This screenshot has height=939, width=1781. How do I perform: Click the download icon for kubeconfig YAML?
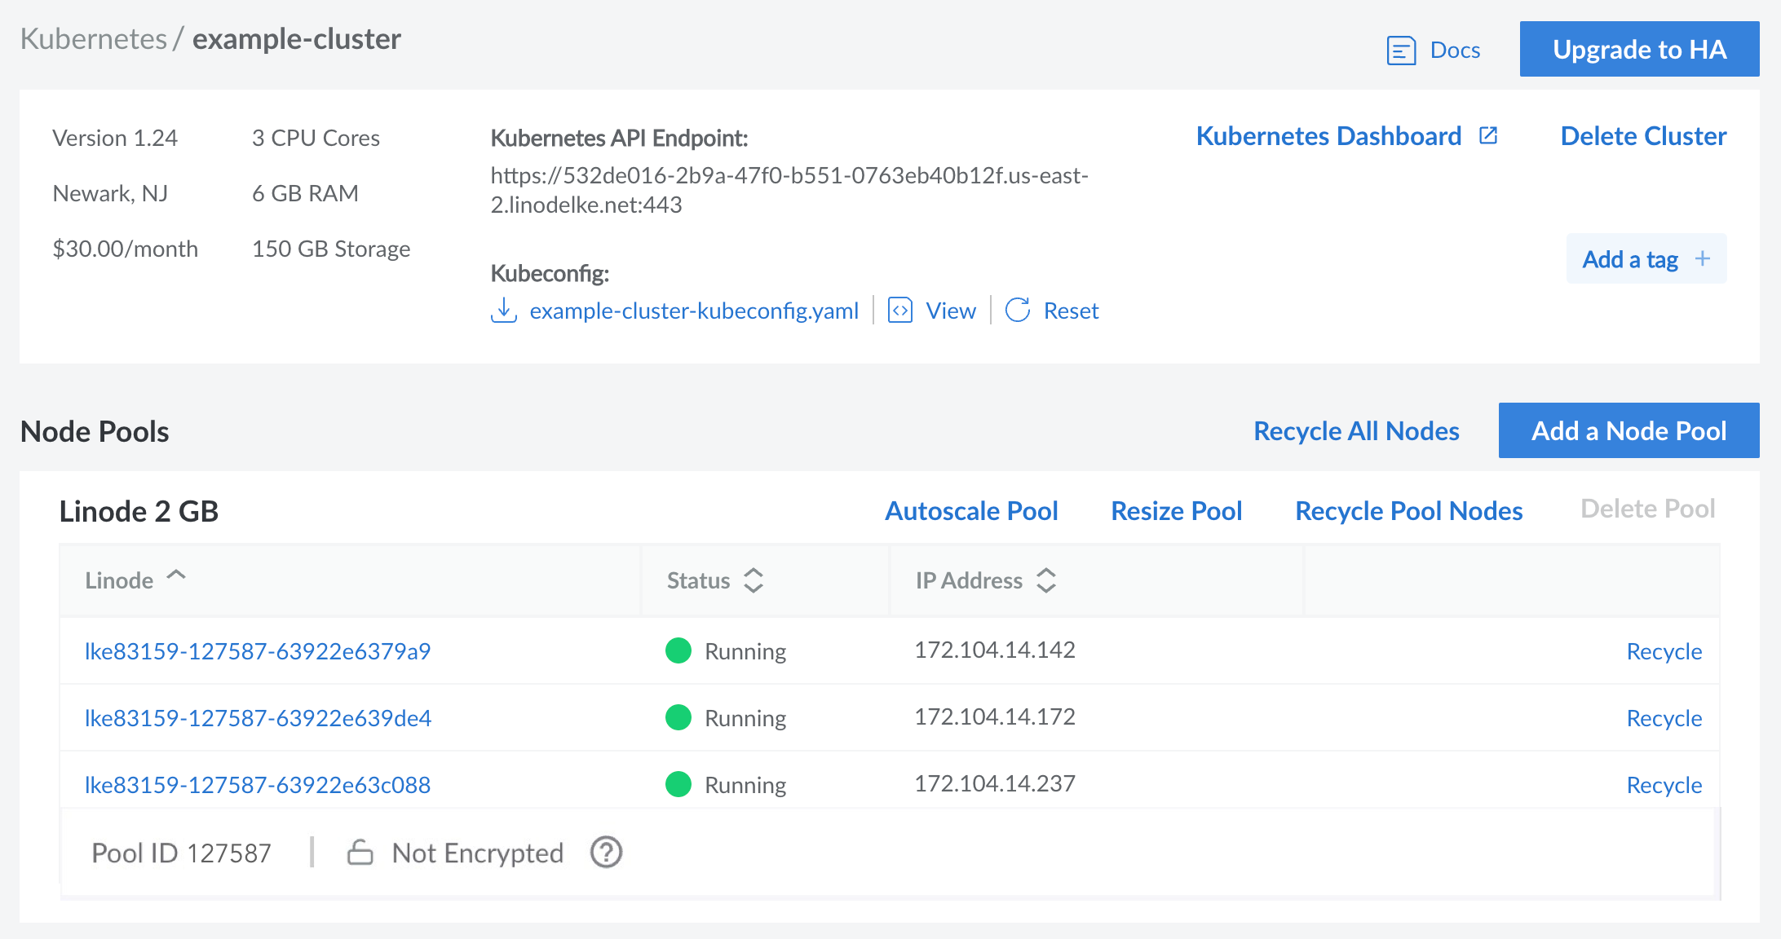[503, 311]
